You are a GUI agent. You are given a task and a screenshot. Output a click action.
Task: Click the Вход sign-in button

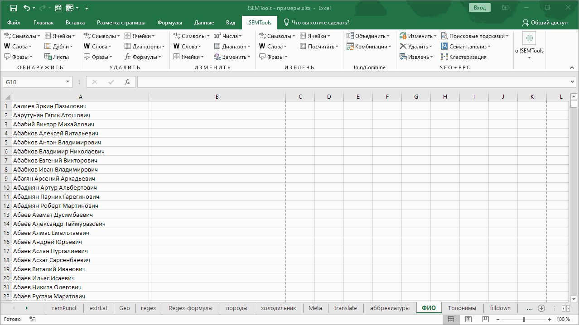pyautogui.click(x=480, y=8)
